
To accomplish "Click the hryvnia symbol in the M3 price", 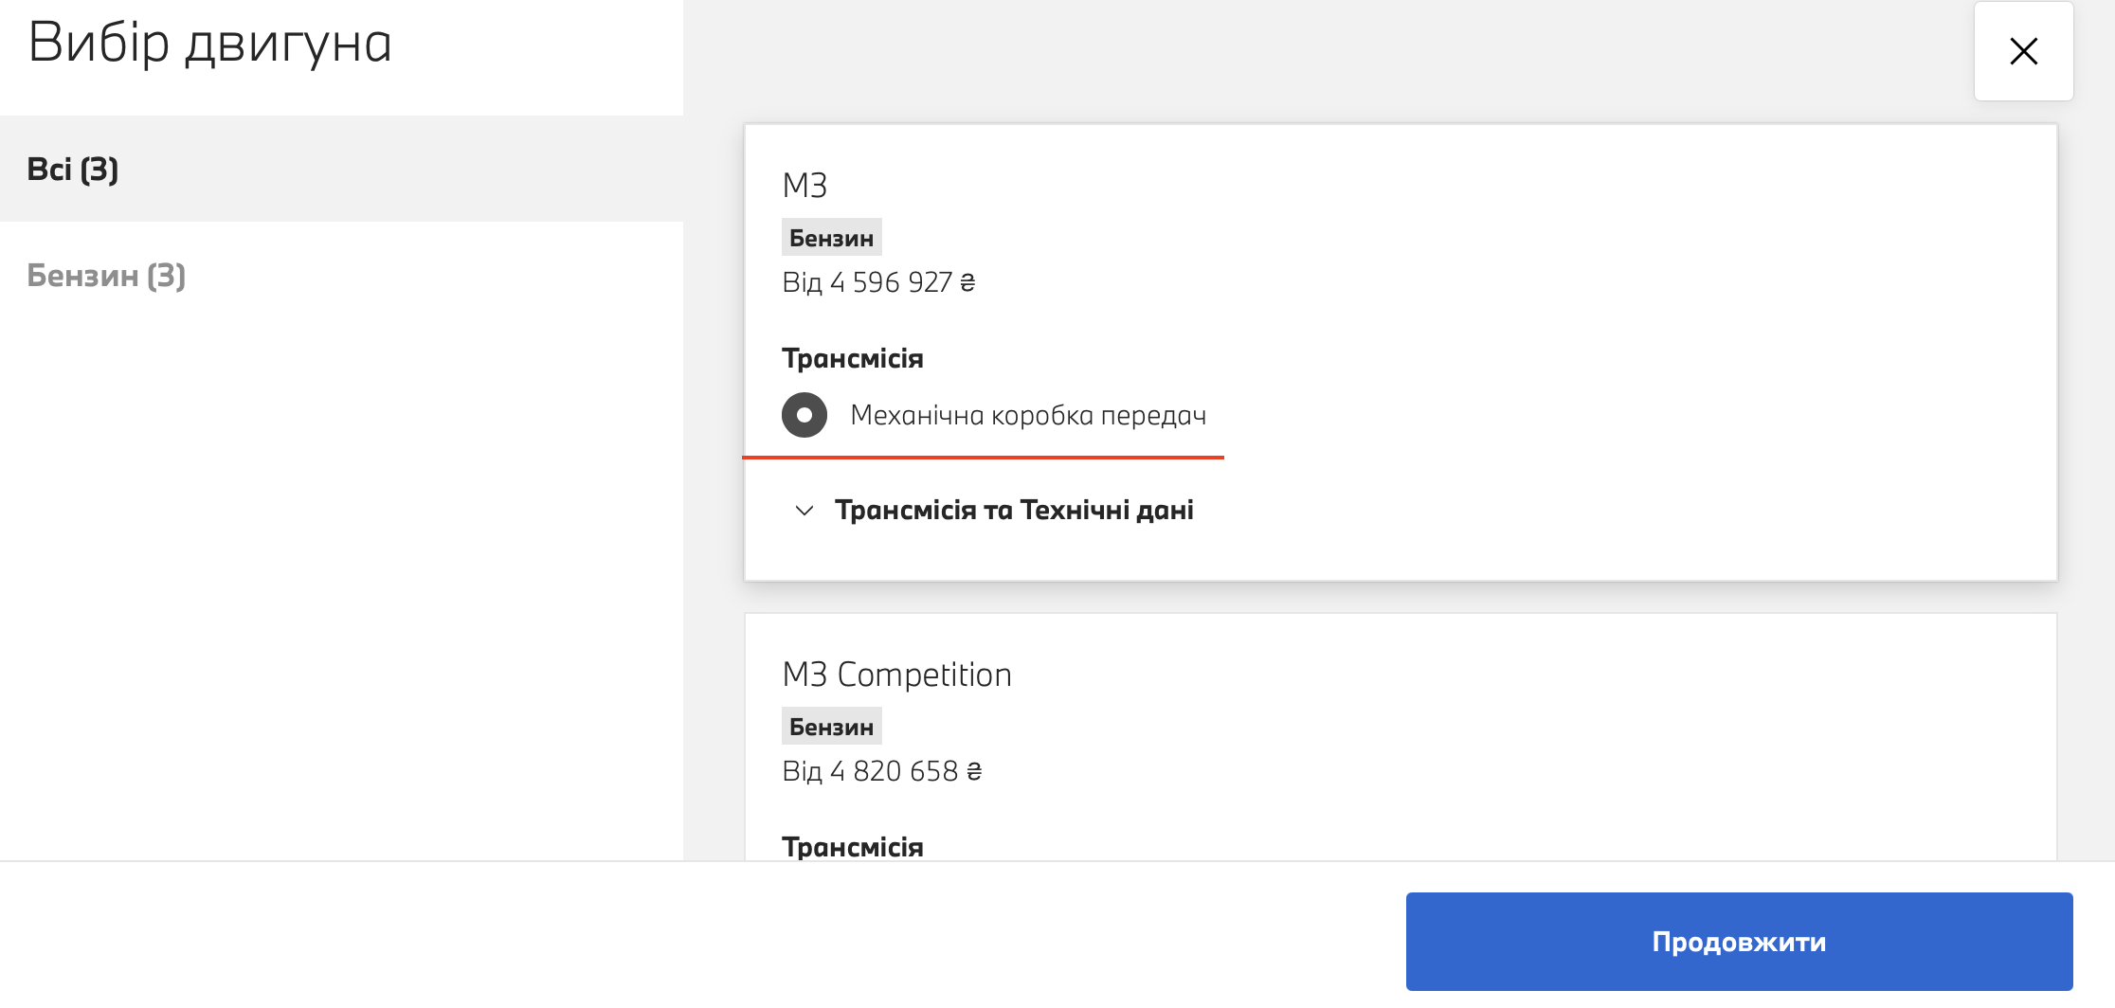I will 967,282.
